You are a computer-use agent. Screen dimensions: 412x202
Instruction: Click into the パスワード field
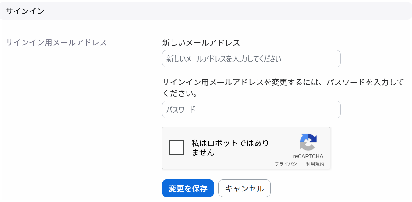coord(251,110)
